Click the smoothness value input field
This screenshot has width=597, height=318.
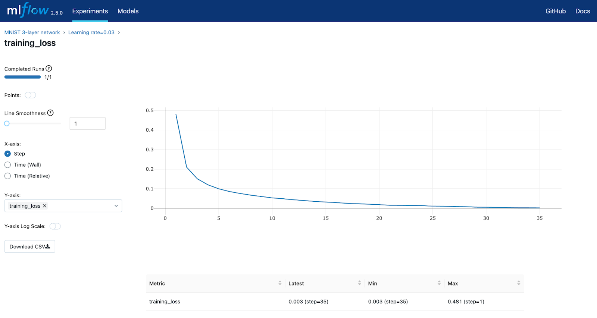[x=87, y=124]
